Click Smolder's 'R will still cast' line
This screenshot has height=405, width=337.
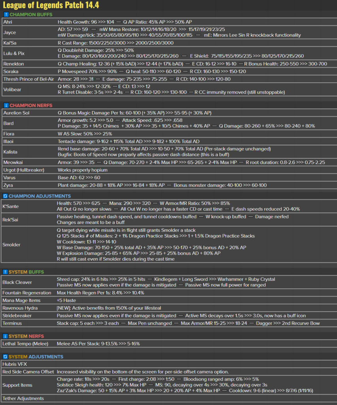point(116,259)
